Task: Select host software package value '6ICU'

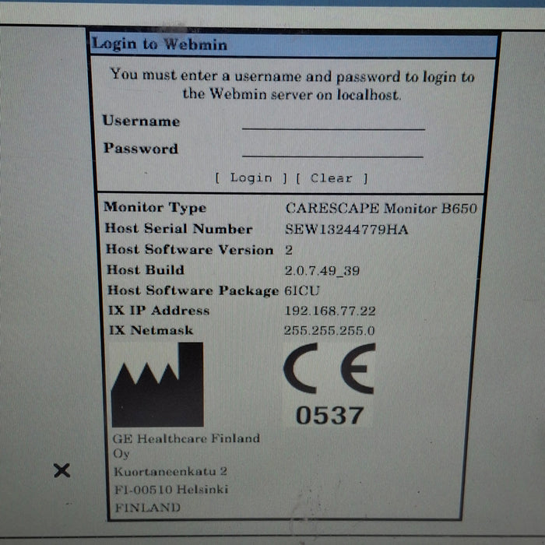Action: point(302,290)
